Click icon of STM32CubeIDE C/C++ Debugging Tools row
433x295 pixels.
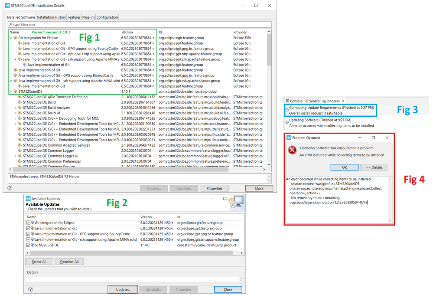pyautogui.click(x=20, y=118)
